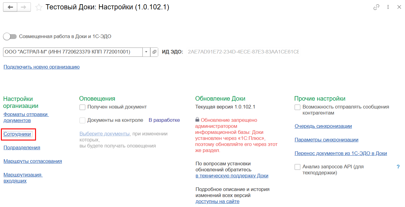Select the Оповещения heading
Viewport: 405px width, 207px height.
[x=97, y=99]
